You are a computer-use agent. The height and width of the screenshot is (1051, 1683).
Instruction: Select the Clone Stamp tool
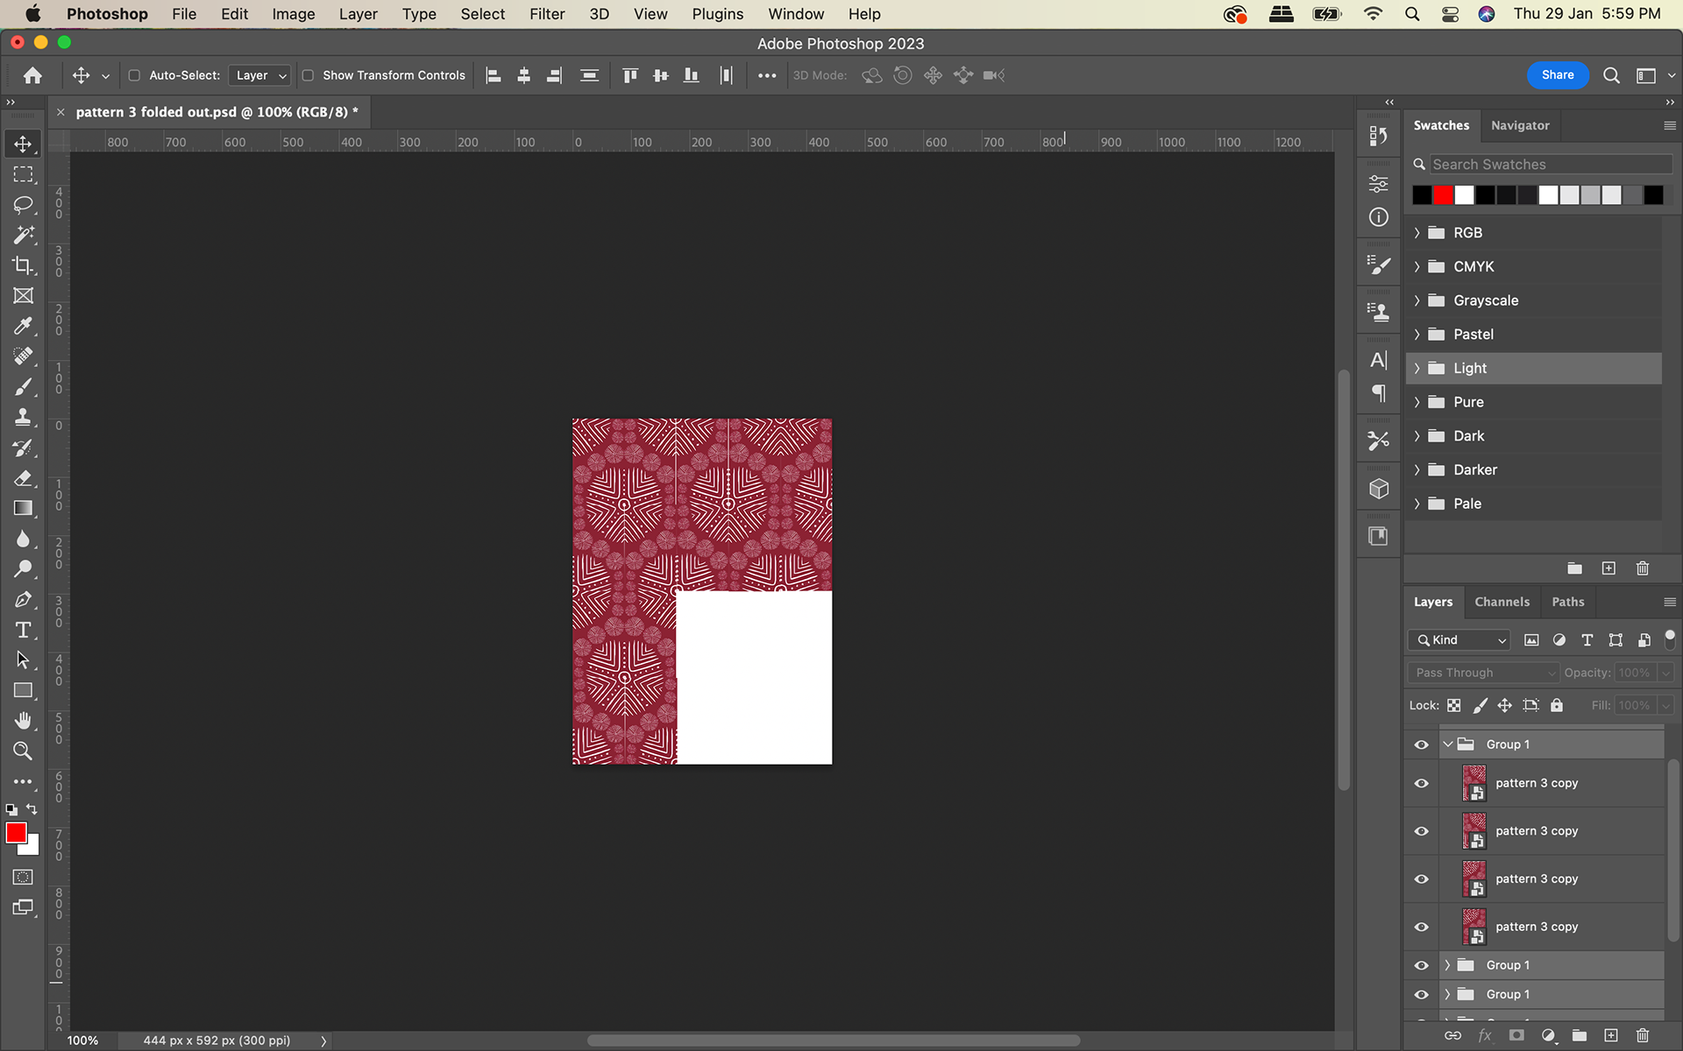coord(23,417)
